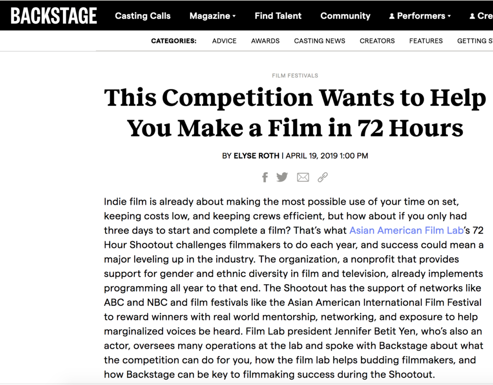The width and height of the screenshot is (493, 385).
Task: Switch to Casting News category
Action: tap(320, 41)
